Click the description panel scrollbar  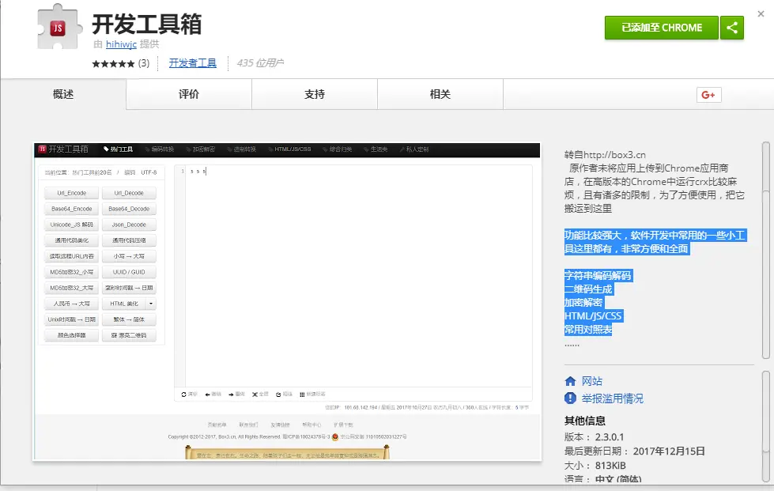point(765,250)
